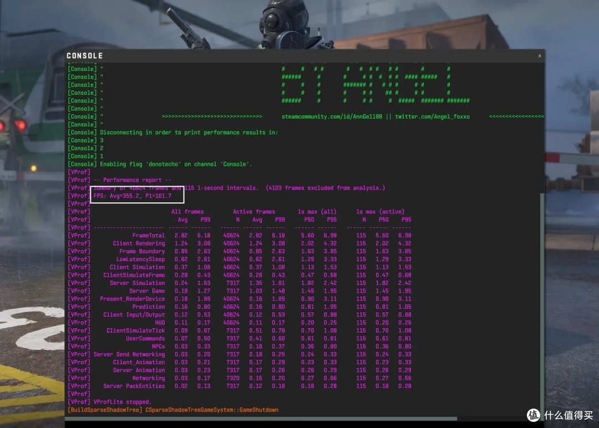The image size is (599, 428).
Task: Click the '-- Performance report --' line
Action: [133, 180]
